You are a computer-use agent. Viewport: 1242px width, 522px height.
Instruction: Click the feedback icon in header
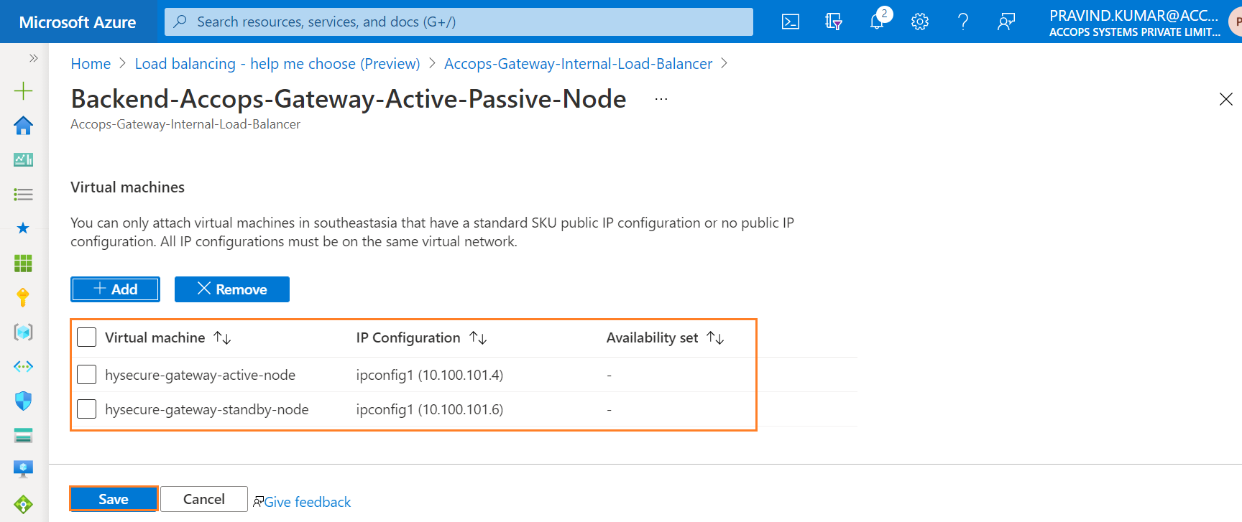coord(1006,22)
